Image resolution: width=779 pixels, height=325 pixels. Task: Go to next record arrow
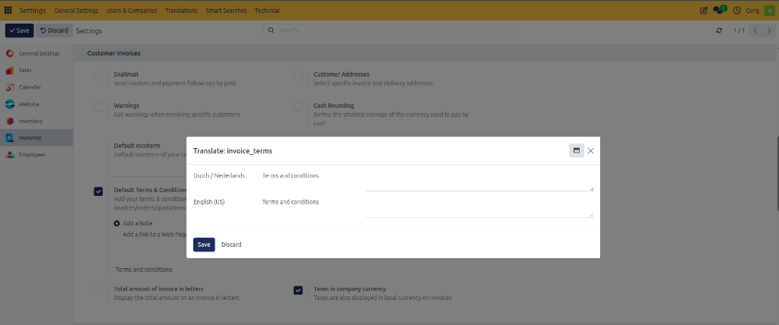click(x=769, y=31)
